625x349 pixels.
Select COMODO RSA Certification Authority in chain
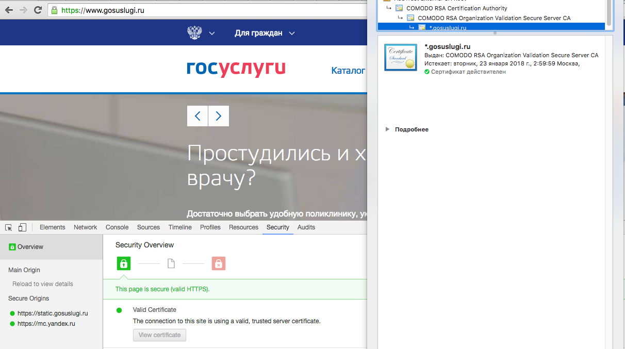click(x=456, y=8)
